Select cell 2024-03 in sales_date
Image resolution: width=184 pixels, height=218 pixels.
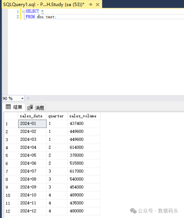pyautogui.click(x=32, y=140)
